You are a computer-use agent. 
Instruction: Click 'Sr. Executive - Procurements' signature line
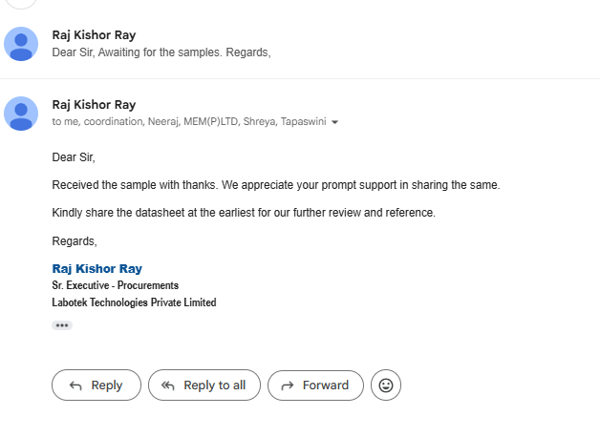coord(116,285)
